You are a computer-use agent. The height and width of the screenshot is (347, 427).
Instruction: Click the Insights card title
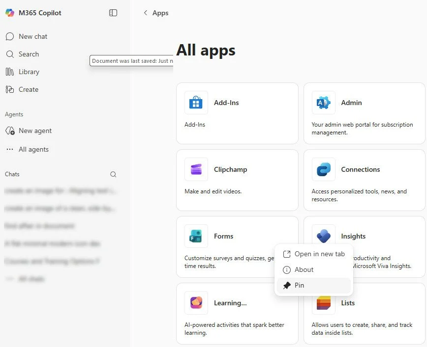click(353, 236)
